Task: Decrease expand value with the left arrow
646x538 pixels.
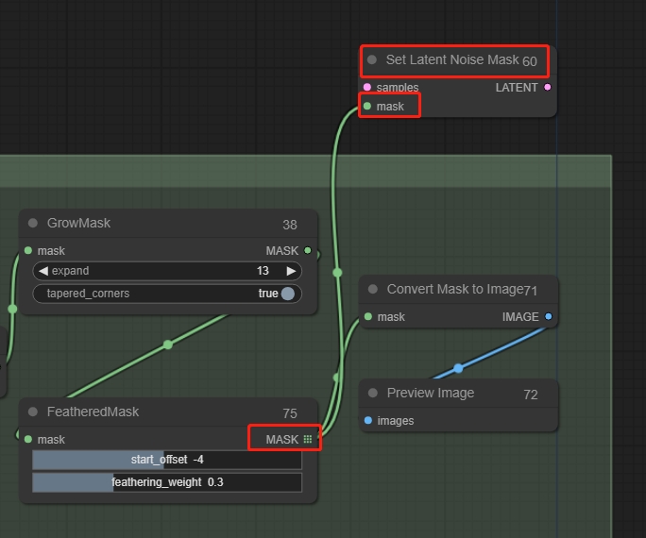Action: tap(43, 271)
